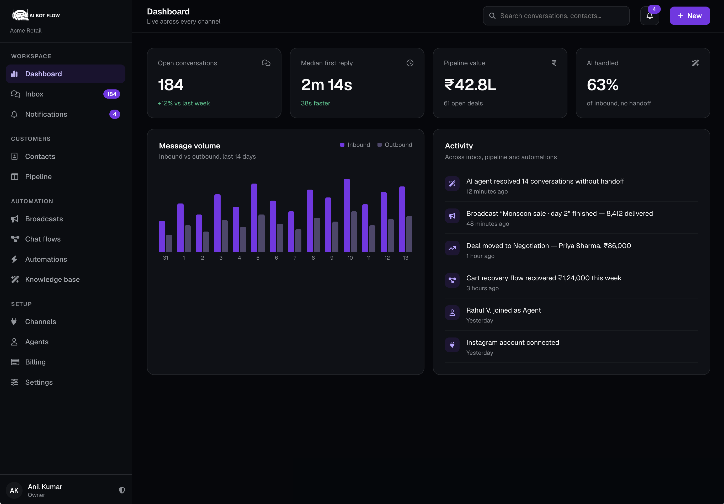This screenshot has width=724, height=504.
Task: Click the ₹42.8L pipeline value
Action: point(470,85)
